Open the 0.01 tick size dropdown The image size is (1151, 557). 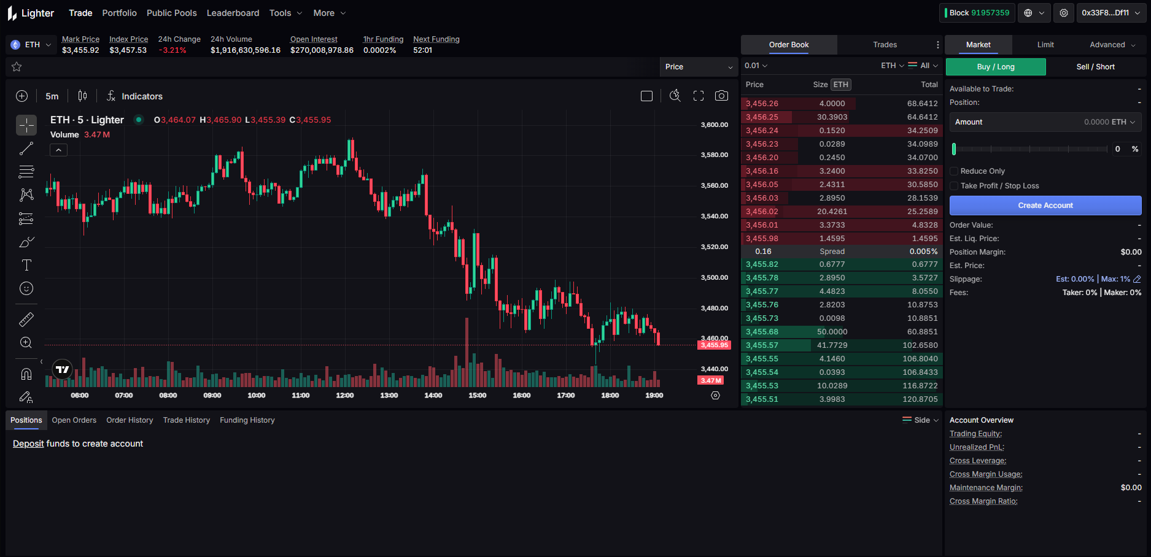tap(756, 66)
